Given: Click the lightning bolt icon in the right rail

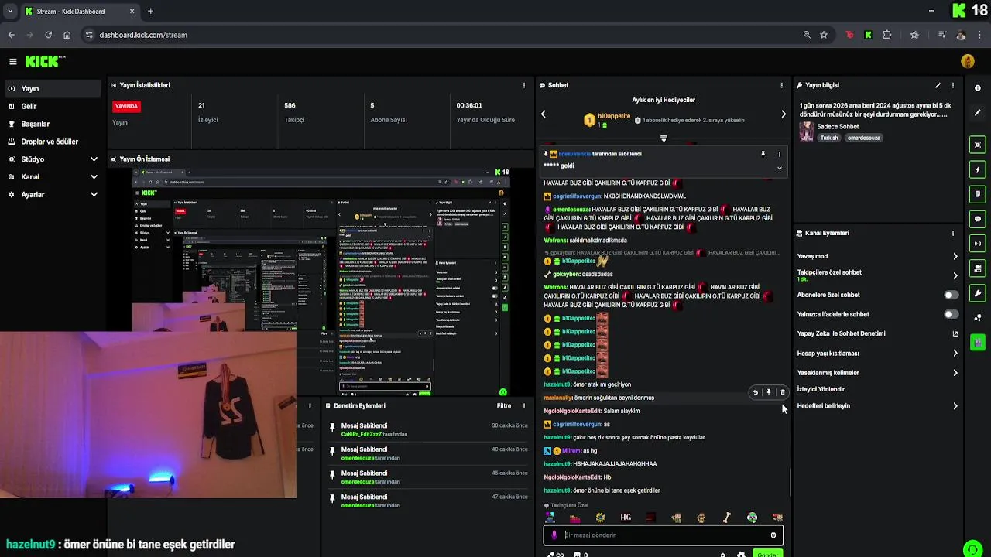Looking at the screenshot, I should coord(978,169).
